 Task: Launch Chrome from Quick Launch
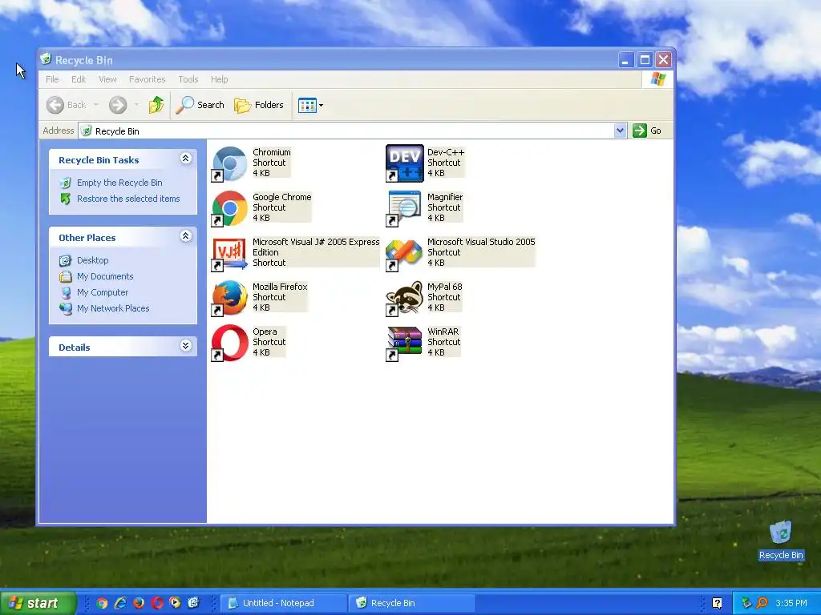pos(102,603)
